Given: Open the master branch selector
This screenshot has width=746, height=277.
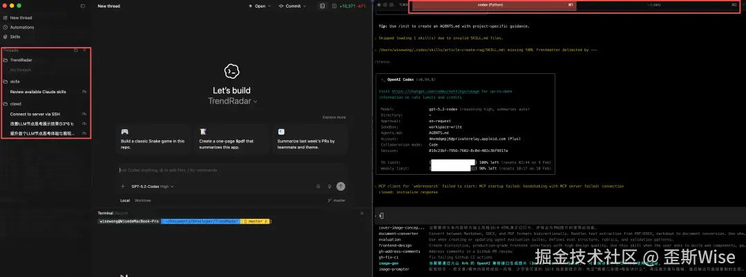Looking at the screenshot, I should click(x=336, y=200).
